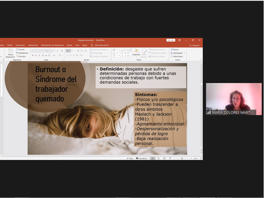
Task: Click the Síntomas text box on slide
Action: pos(160,119)
